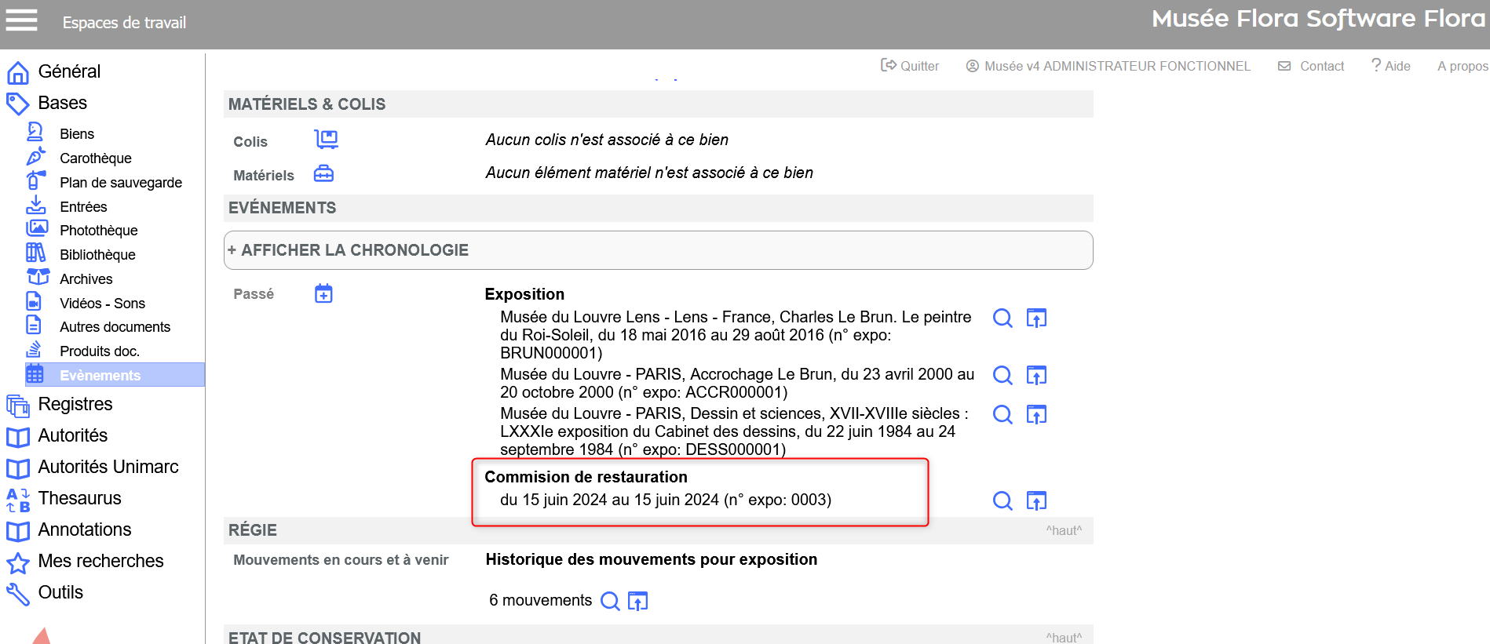Select Bibliothèque in the sidebar
The image size is (1490, 644).
[x=97, y=255]
